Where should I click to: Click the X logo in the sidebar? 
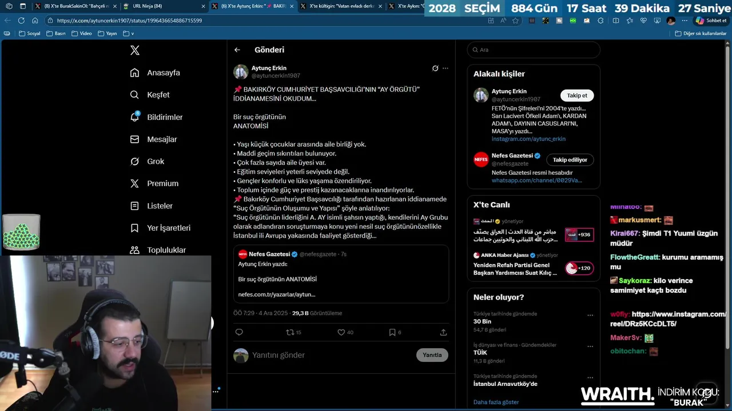coord(135,50)
